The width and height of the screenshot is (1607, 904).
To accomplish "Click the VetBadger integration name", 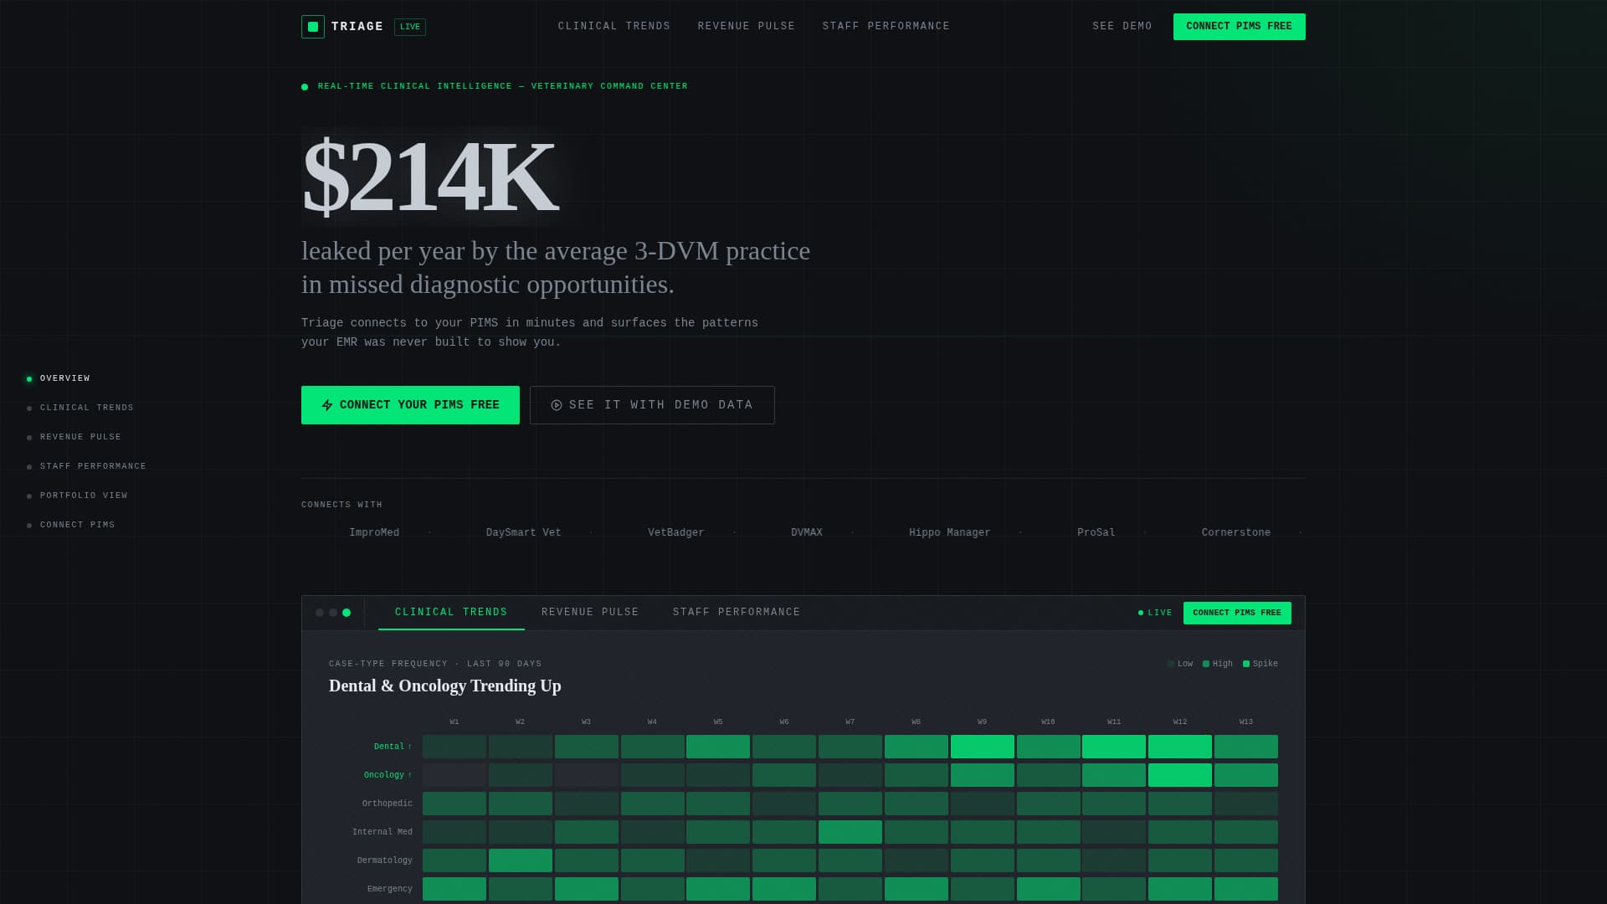I will coord(676,532).
